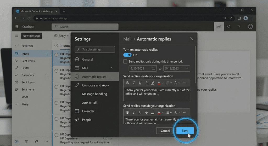Open the Inbox folder
Viewport: 268px width, 146px height.
(x=32, y=54)
